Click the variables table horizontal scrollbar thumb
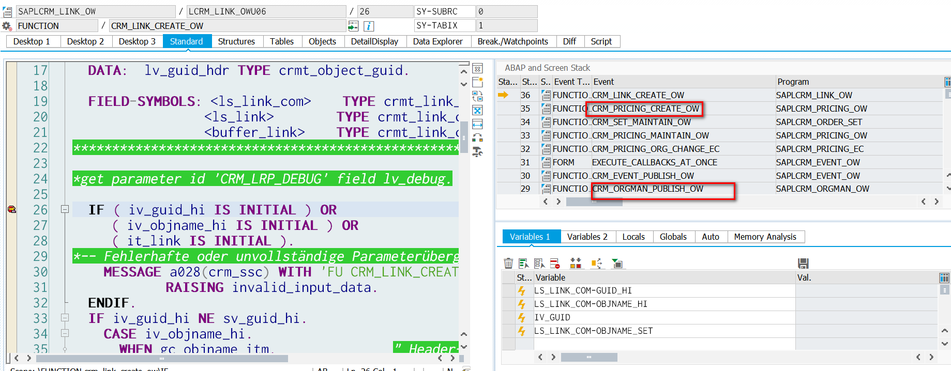 [x=589, y=357]
